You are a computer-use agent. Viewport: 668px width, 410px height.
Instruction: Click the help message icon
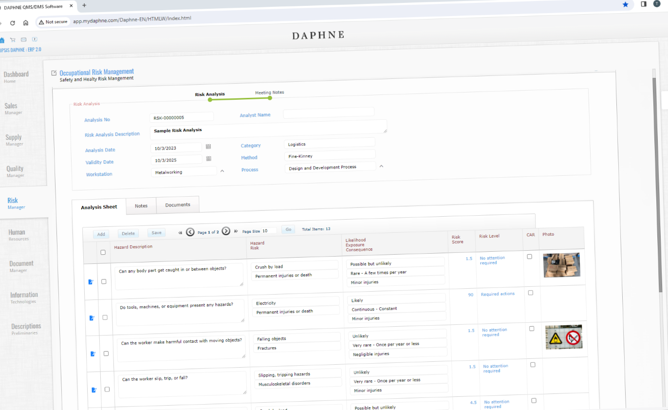point(35,39)
